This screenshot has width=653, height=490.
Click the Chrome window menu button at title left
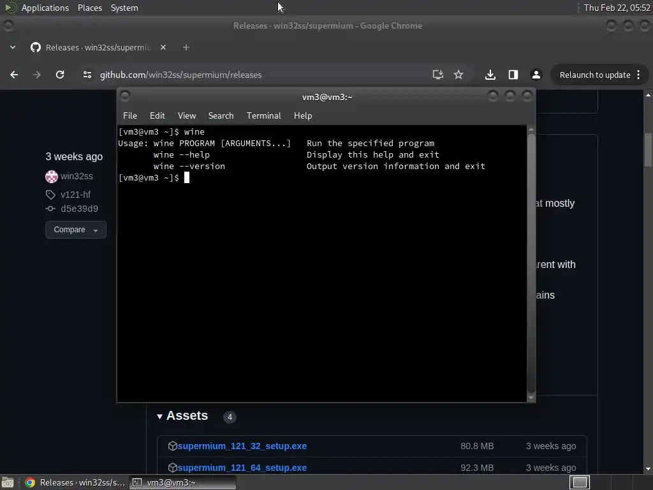(x=8, y=26)
